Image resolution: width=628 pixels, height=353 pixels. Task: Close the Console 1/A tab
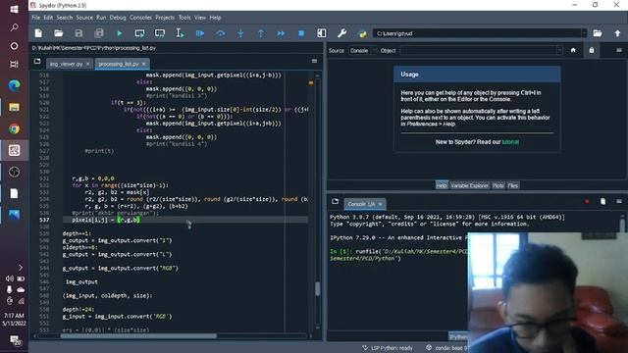click(x=380, y=204)
